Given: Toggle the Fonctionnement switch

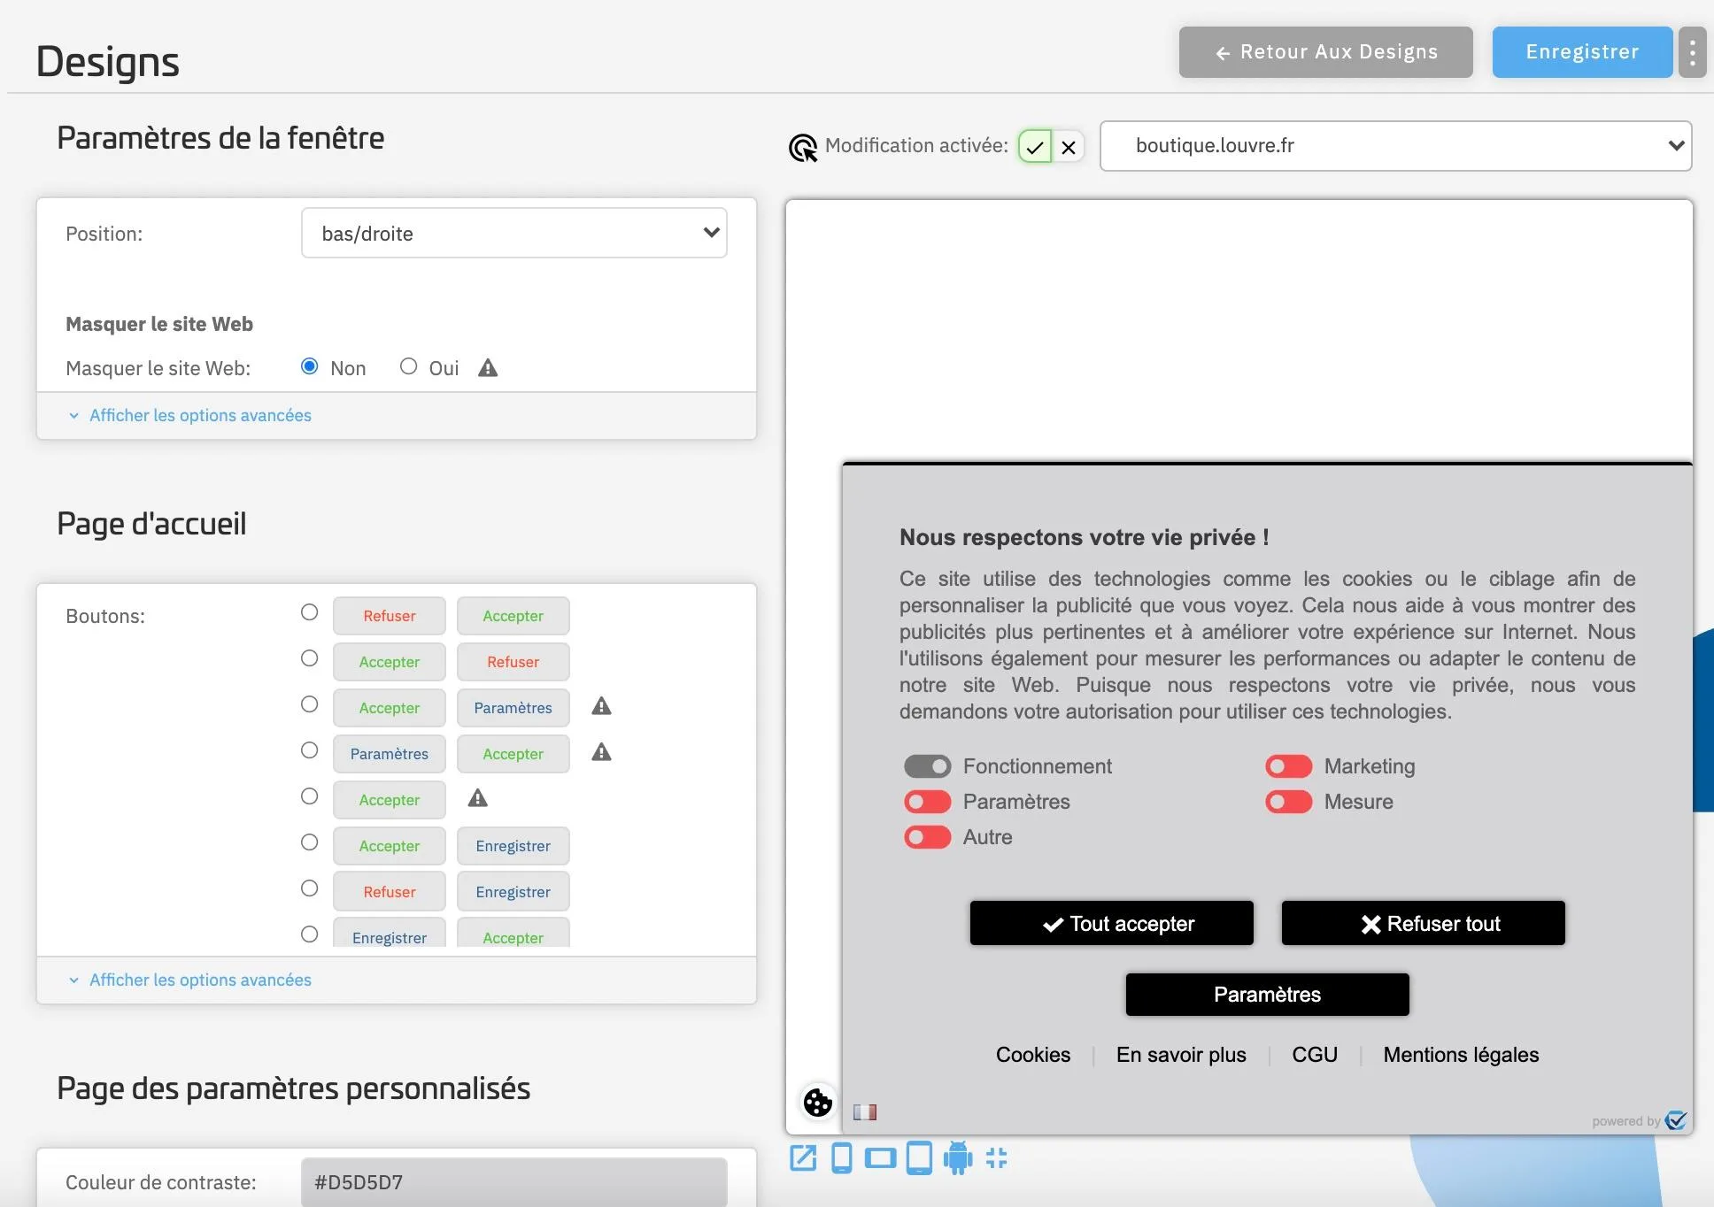Looking at the screenshot, I should (927, 766).
